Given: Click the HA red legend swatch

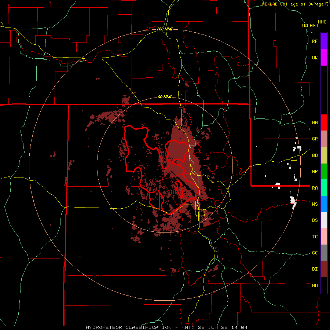Looking at the screenshot, I should (x=324, y=122).
